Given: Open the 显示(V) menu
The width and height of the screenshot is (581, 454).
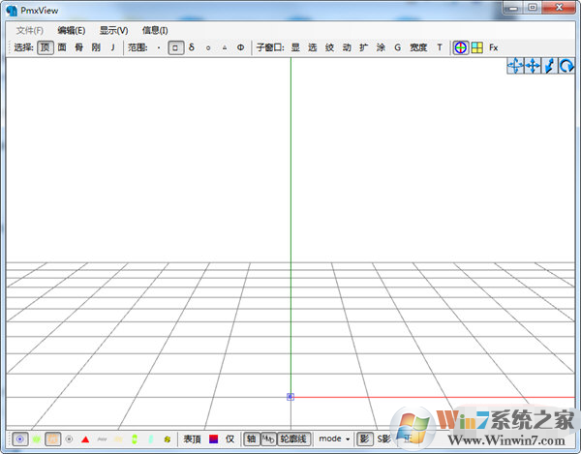Looking at the screenshot, I should point(113,30).
